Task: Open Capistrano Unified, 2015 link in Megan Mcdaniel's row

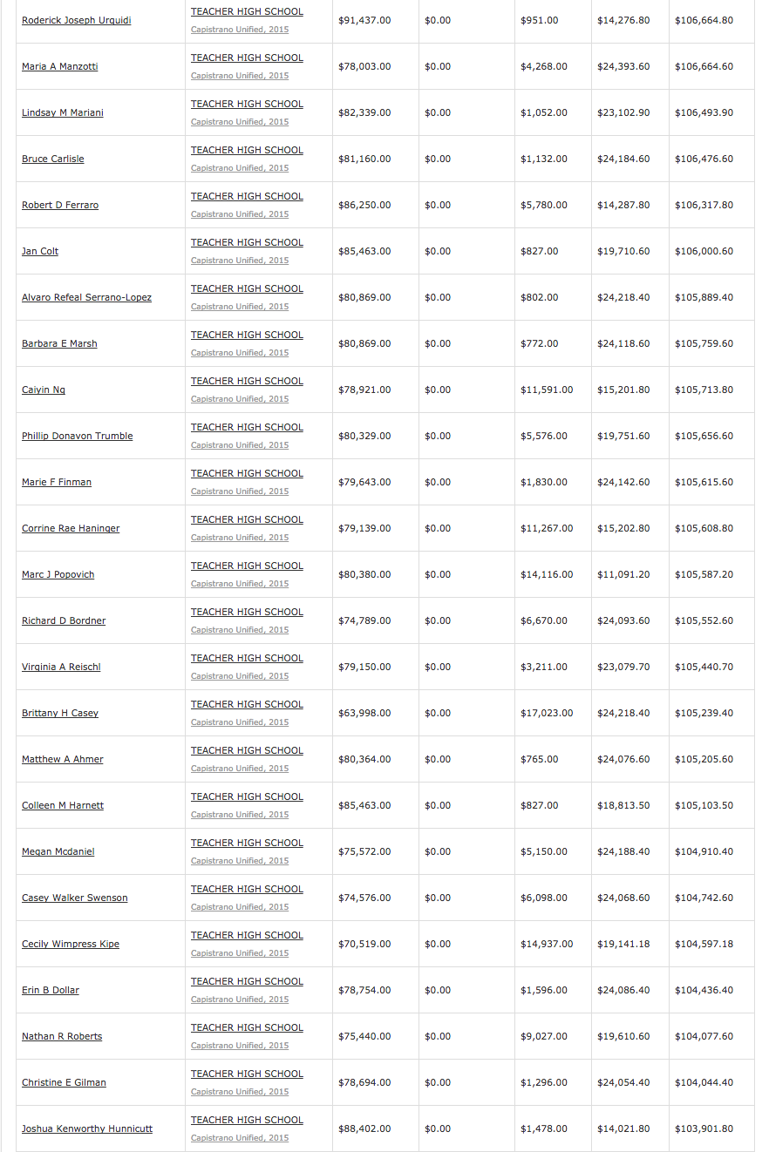Action: coord(240,861)
